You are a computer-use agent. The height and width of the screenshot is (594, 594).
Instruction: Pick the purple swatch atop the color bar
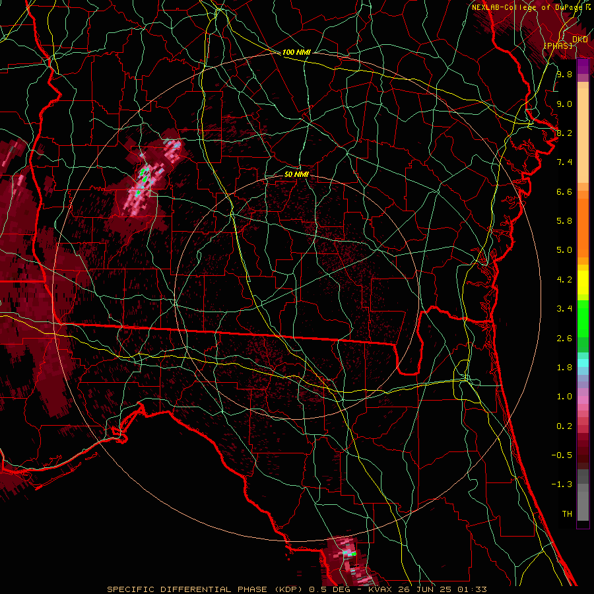(583, 66)
